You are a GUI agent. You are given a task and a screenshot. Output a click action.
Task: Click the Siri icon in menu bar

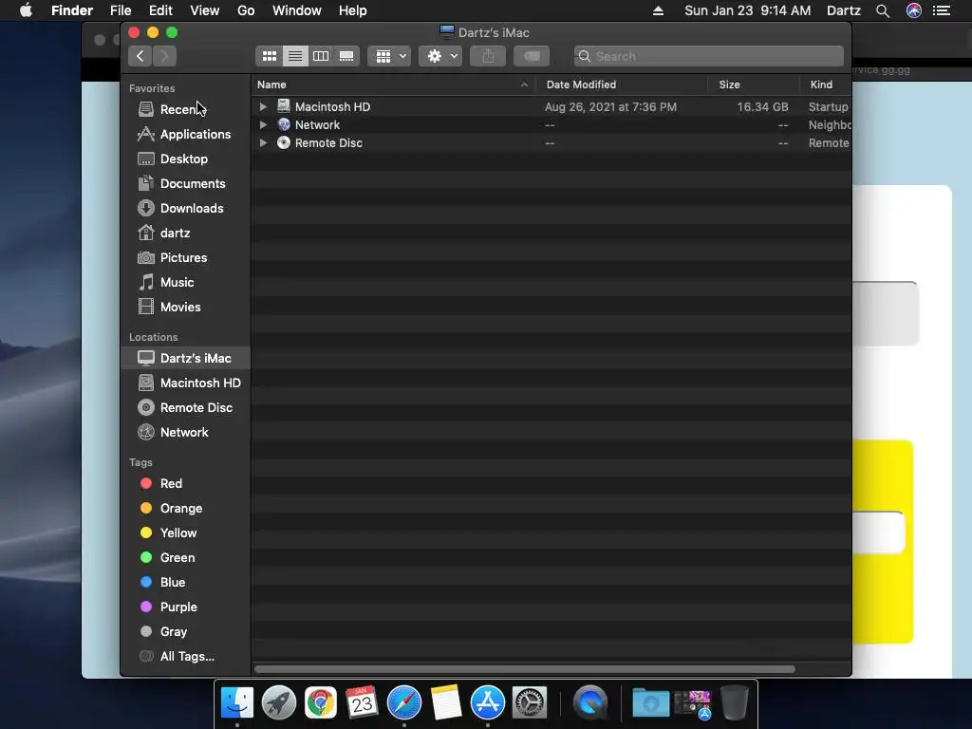914,10
